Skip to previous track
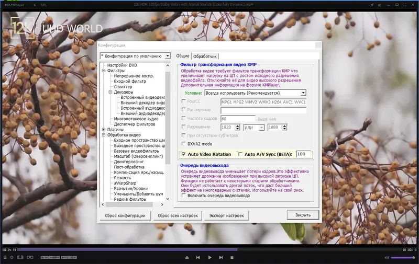The width and height of the screenshot is (419, 264). [198, 258]
